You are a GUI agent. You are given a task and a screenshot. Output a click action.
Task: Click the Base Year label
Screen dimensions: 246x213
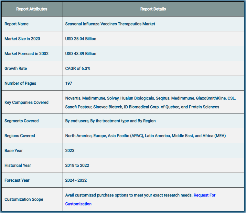14,151
